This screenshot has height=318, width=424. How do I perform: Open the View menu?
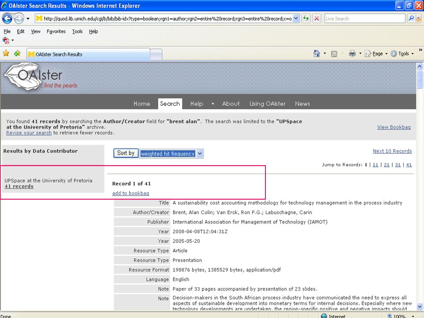[x=36, y=31]
